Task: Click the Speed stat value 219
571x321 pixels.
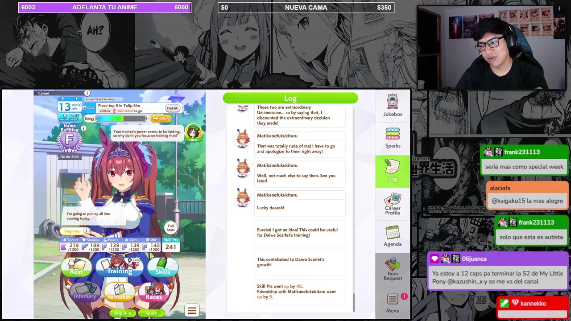Action: tap(74, 246)
